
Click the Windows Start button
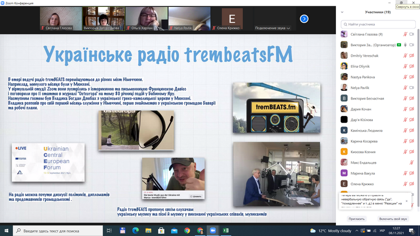click(x=6, y=230)
